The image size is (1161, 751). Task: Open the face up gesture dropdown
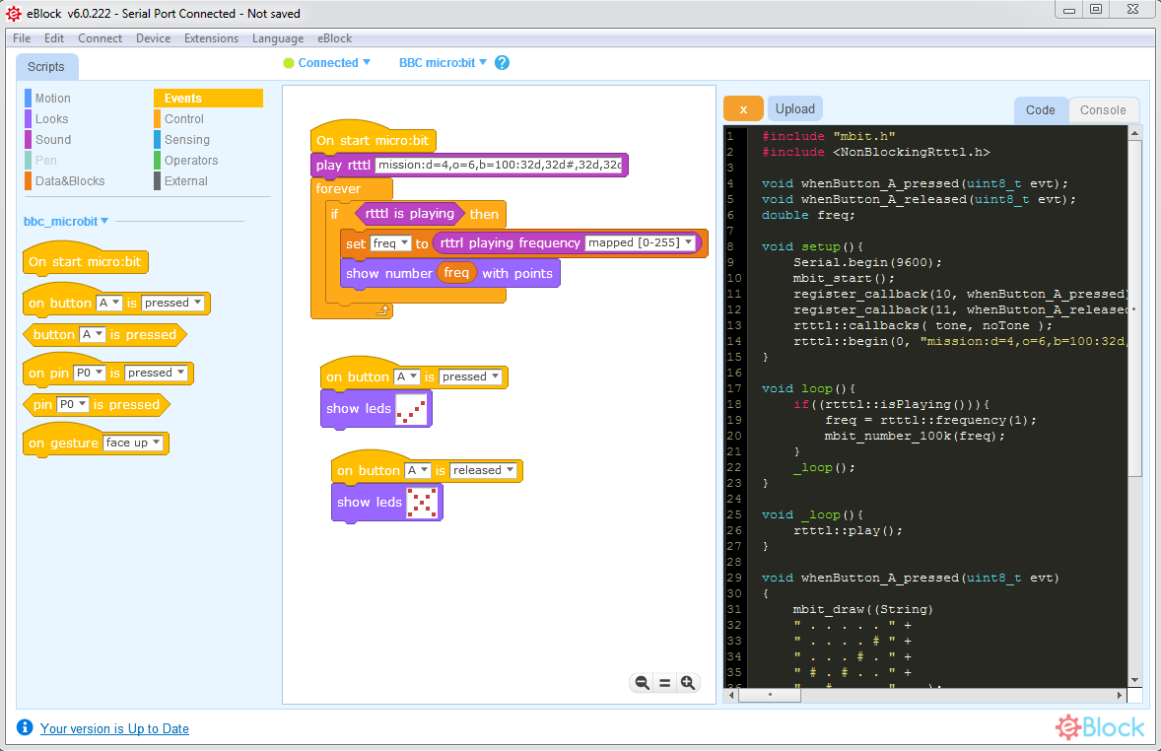(132, 443)
